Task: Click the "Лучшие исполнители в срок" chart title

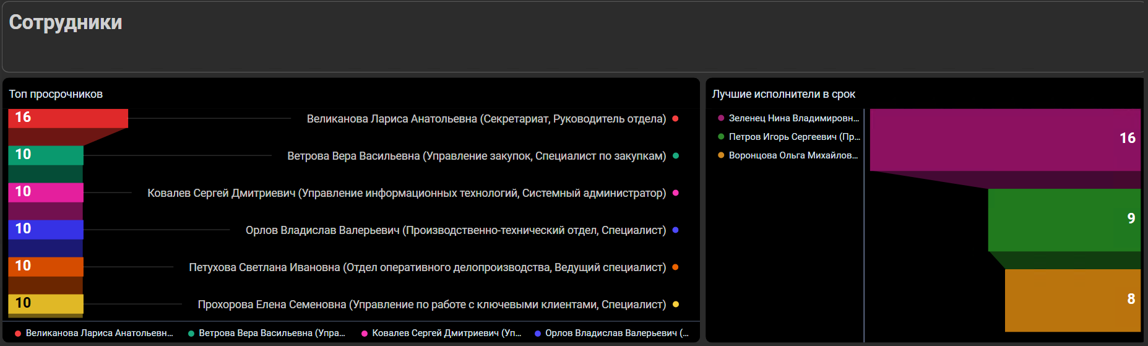Action: pyautogui.click(x=783, y=94)
